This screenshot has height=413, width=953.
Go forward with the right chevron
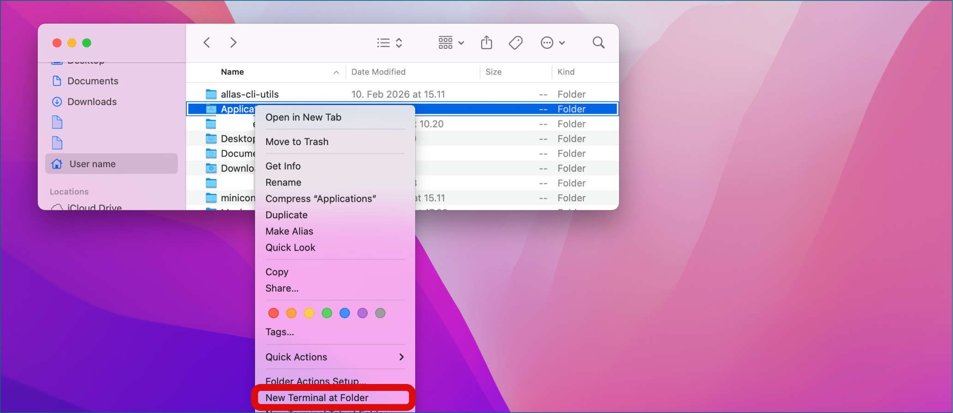pos(233,43)
